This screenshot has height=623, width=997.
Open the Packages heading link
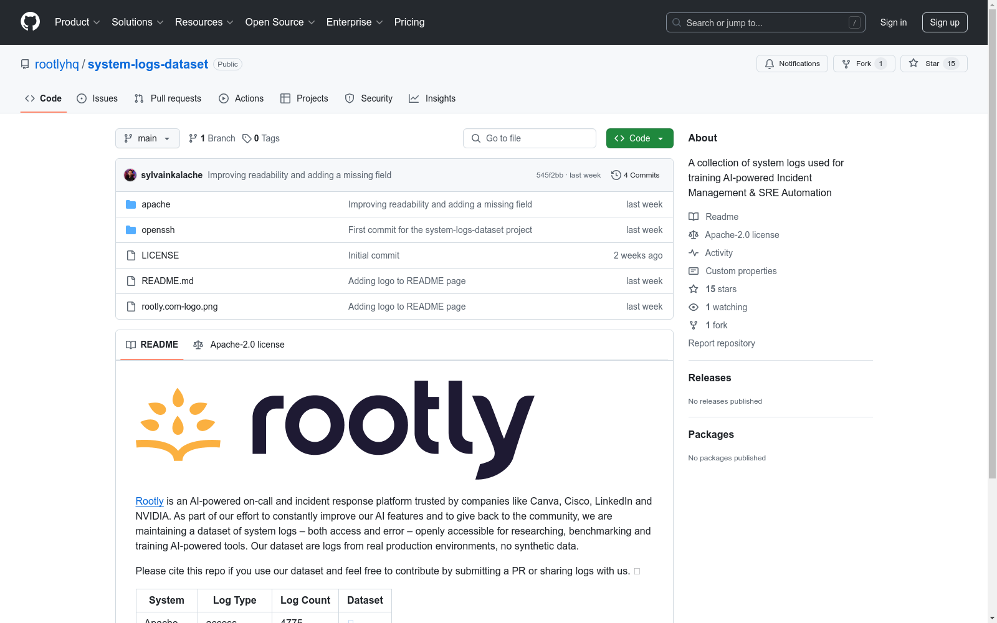(711, 434)
